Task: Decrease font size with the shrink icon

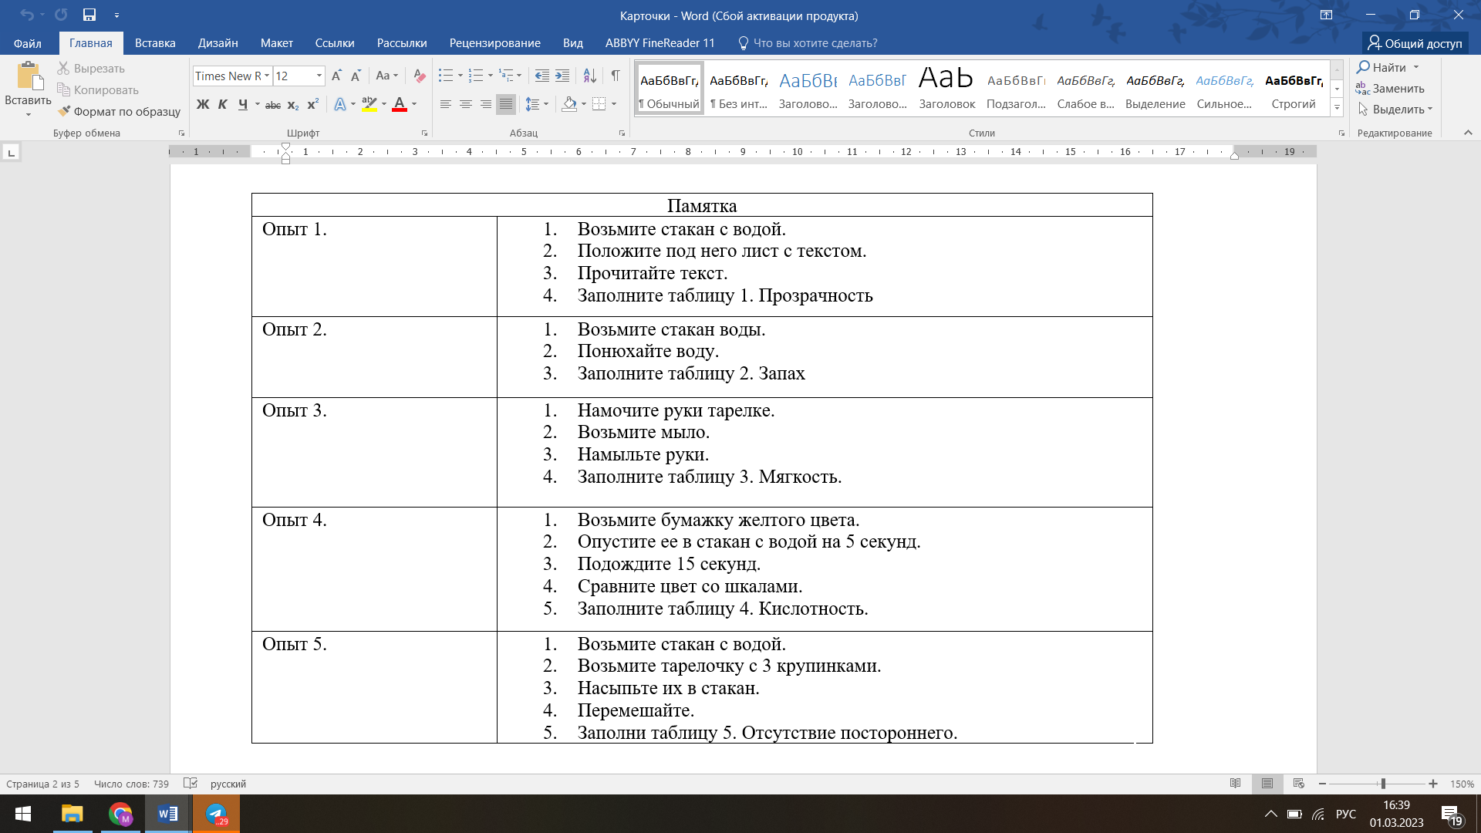Action: (x=356, y=76)
